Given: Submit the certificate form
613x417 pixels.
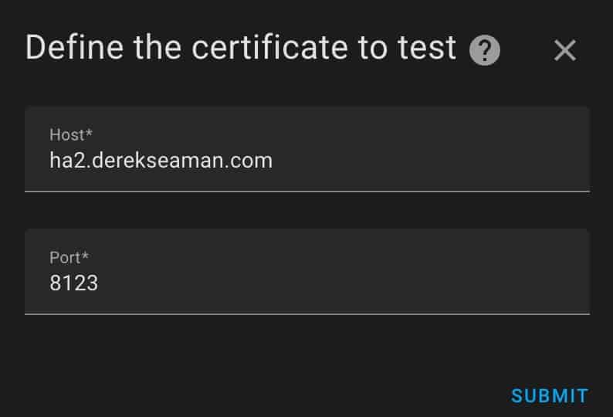Looking at the screenshot, I should click(549, 396).
